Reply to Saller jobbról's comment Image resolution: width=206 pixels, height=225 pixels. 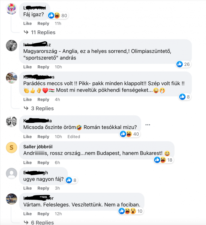pos(43,163)
